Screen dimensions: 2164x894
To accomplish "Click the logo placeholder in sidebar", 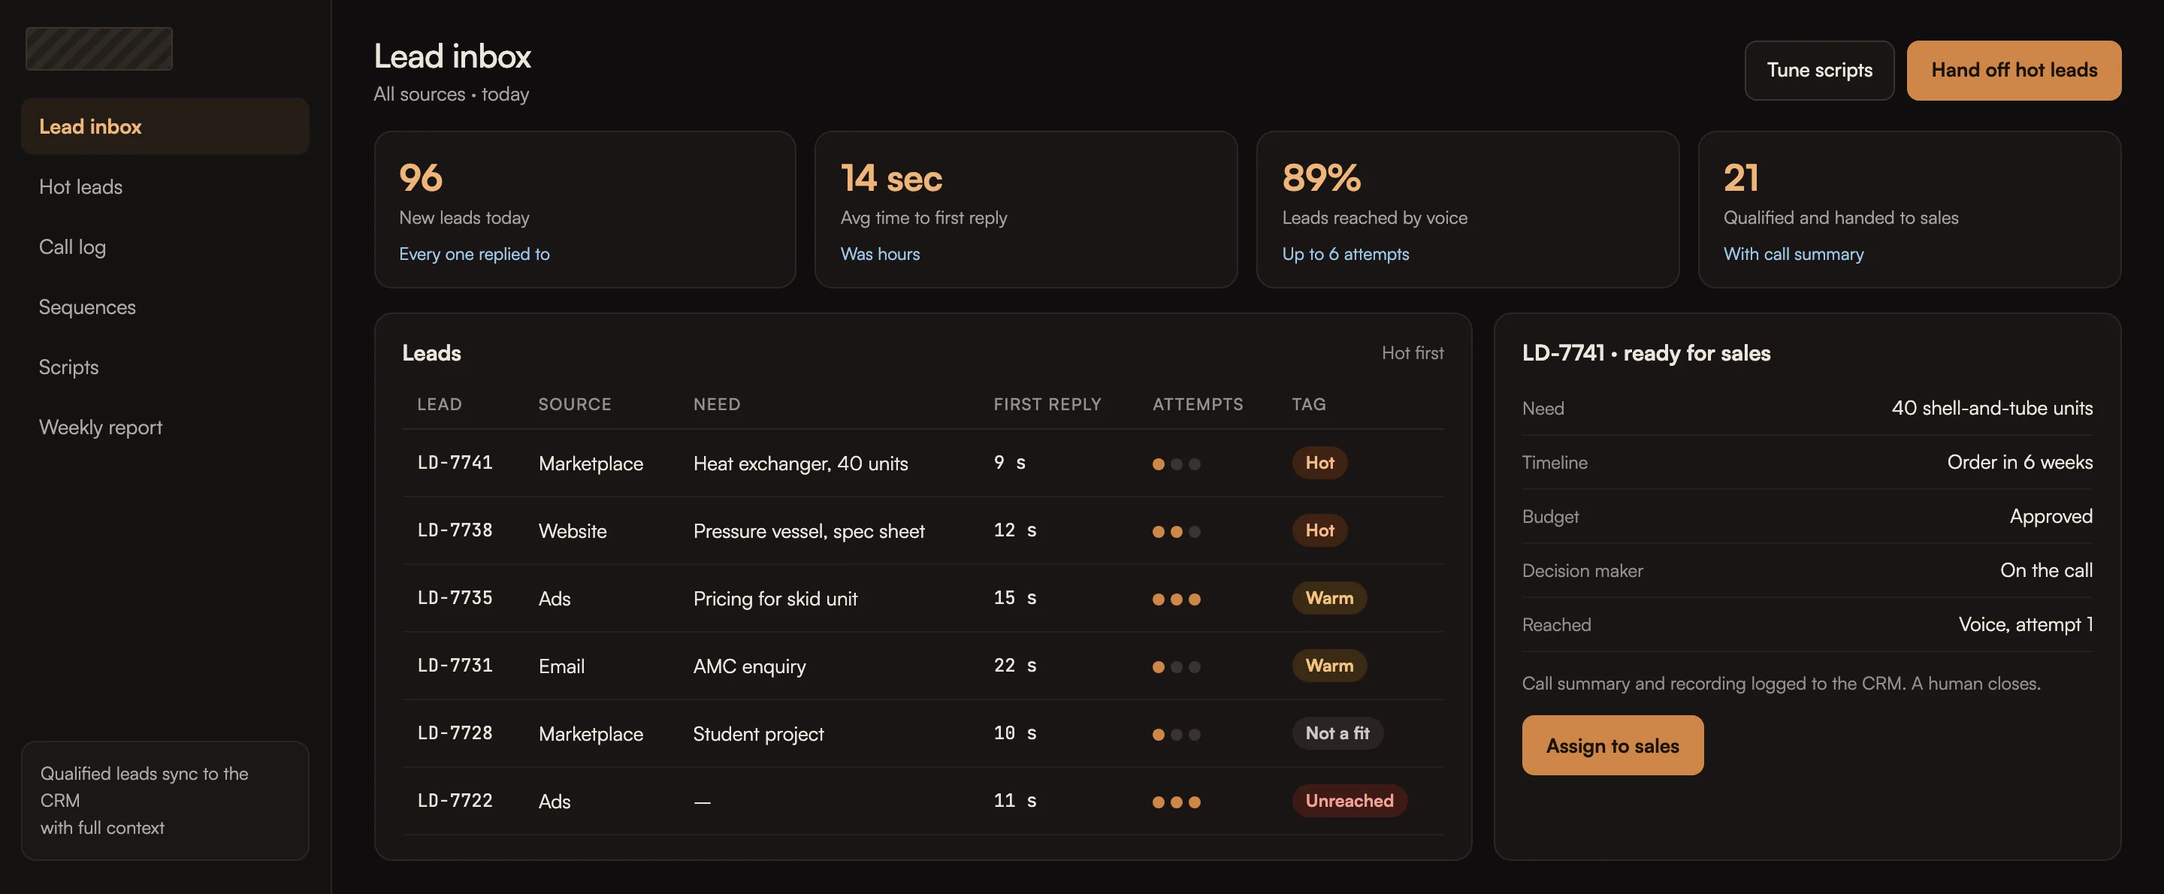I will 99,49.
